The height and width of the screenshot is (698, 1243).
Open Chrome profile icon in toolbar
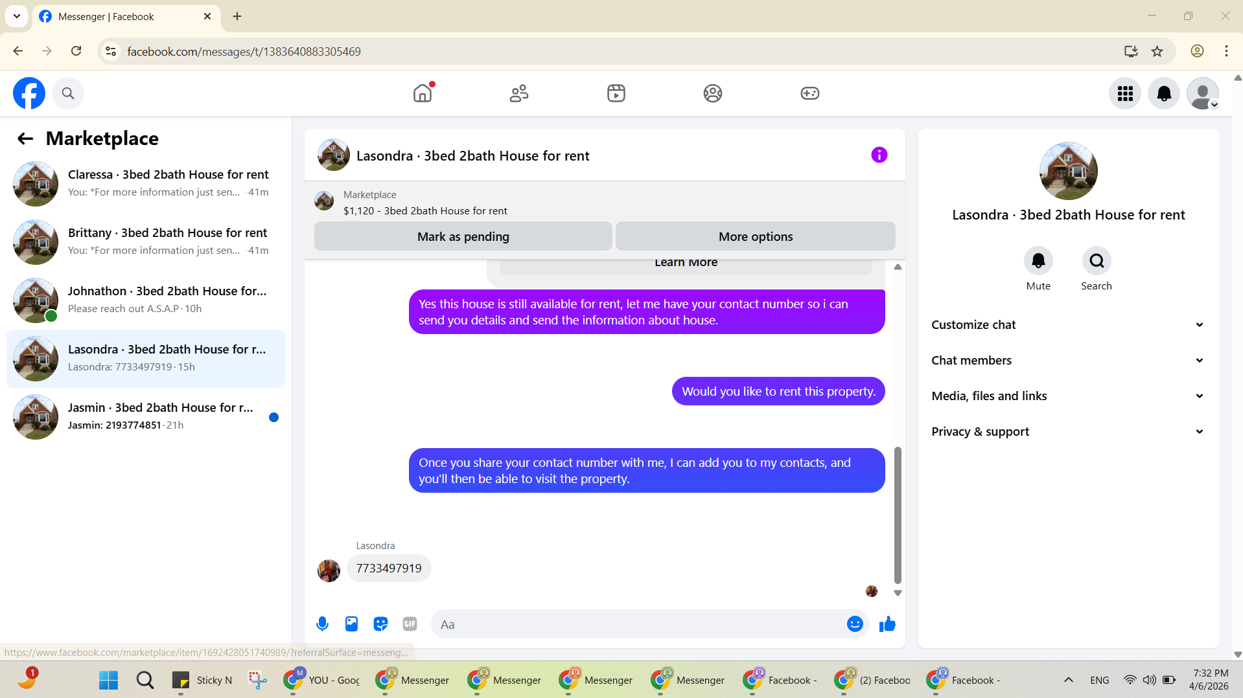1197,51
